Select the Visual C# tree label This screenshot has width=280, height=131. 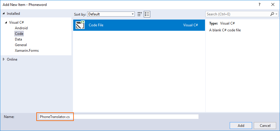(17, 22)
